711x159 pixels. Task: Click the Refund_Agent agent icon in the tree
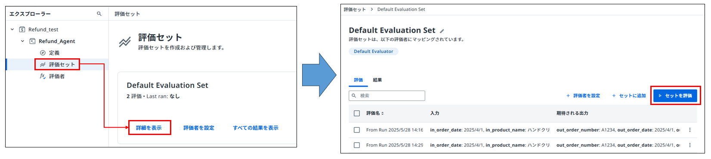[32, 41]
